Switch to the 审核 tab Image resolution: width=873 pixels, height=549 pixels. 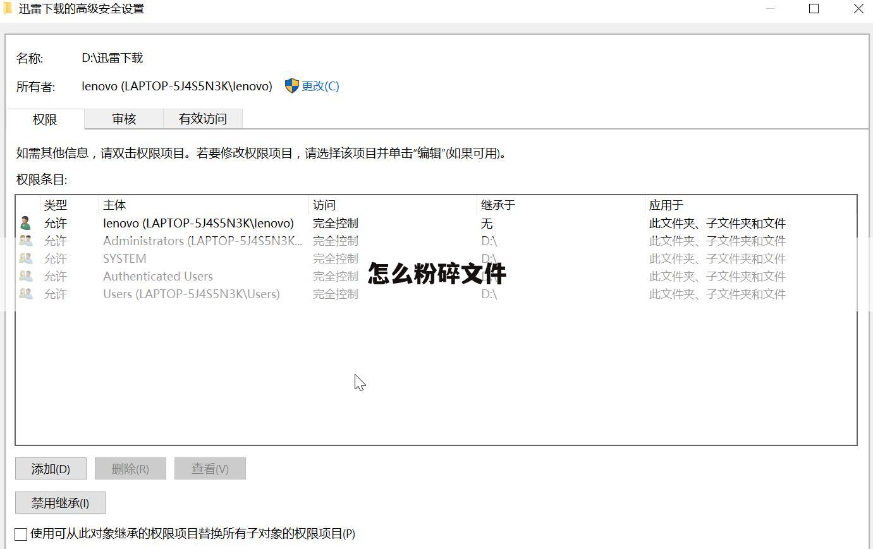pyautogui.click(x=124, y=118)
